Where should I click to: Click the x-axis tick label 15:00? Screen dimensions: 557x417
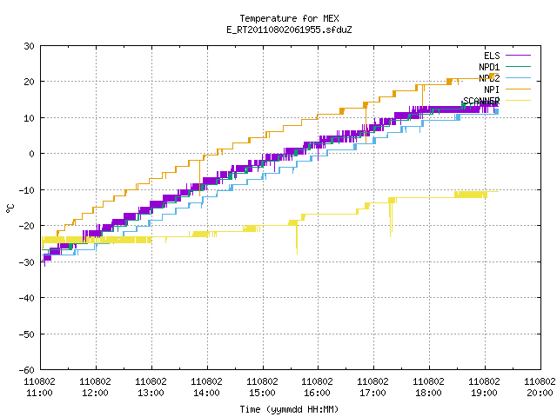[x=262, y=393]
